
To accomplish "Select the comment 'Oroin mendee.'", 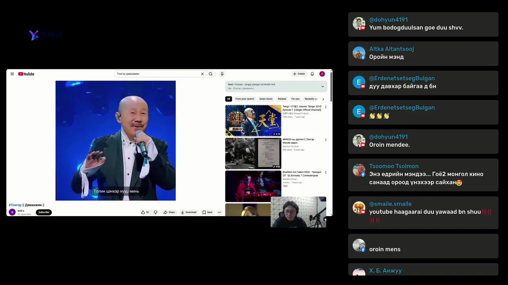I will pyautogui.click(x=390, y=145).
